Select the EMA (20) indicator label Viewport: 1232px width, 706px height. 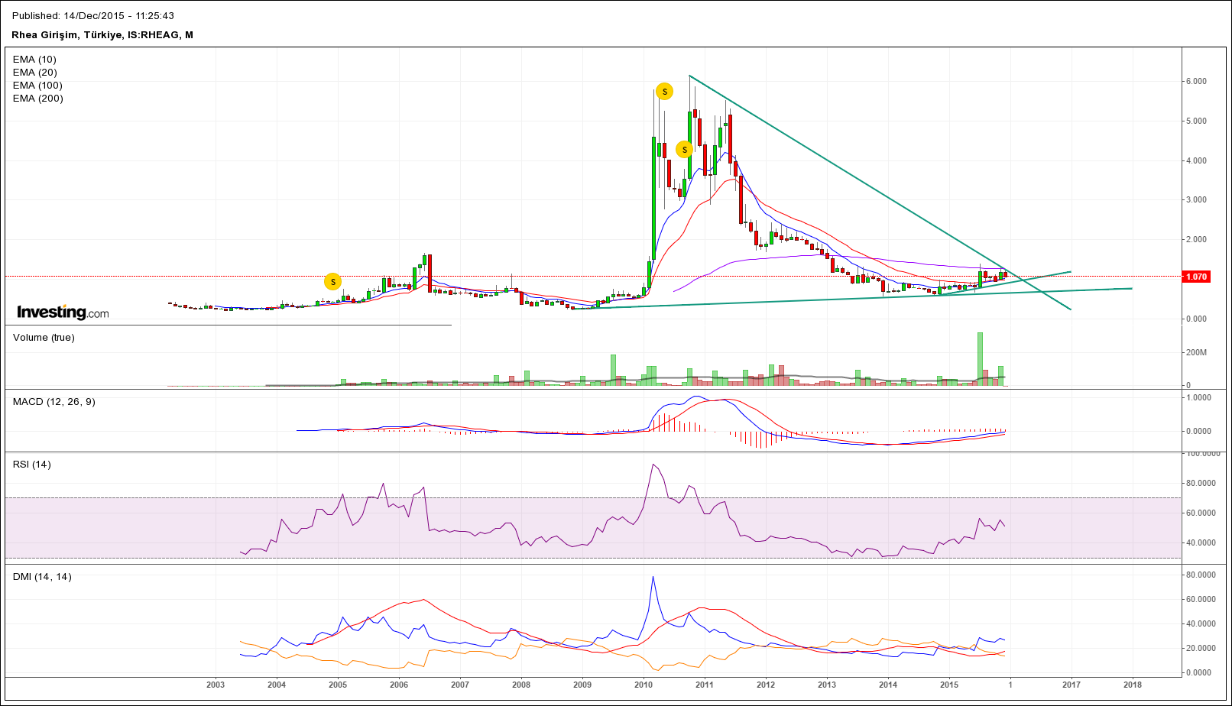(x=34, y=73)
